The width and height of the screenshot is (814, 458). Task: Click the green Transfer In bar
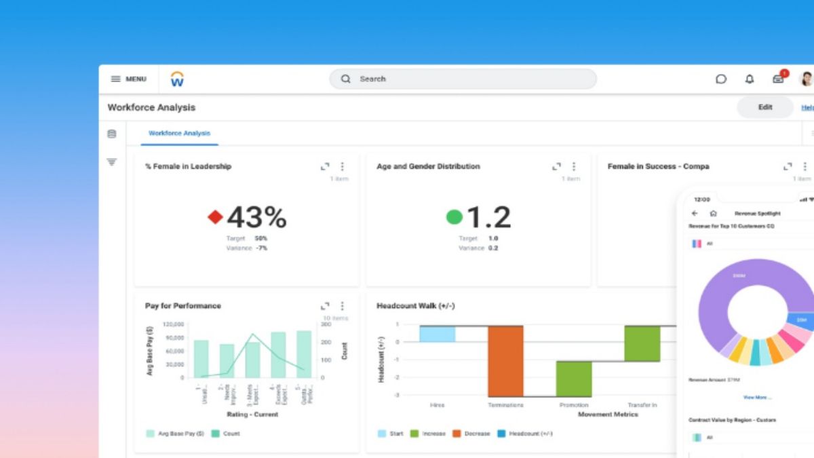click(642, 343)
